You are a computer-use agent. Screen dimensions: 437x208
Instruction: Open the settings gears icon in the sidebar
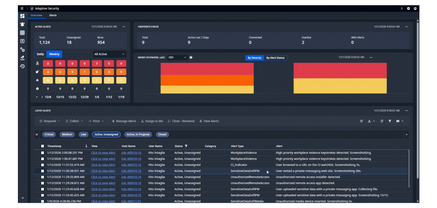pyautogui.click(x=22, y=50)
